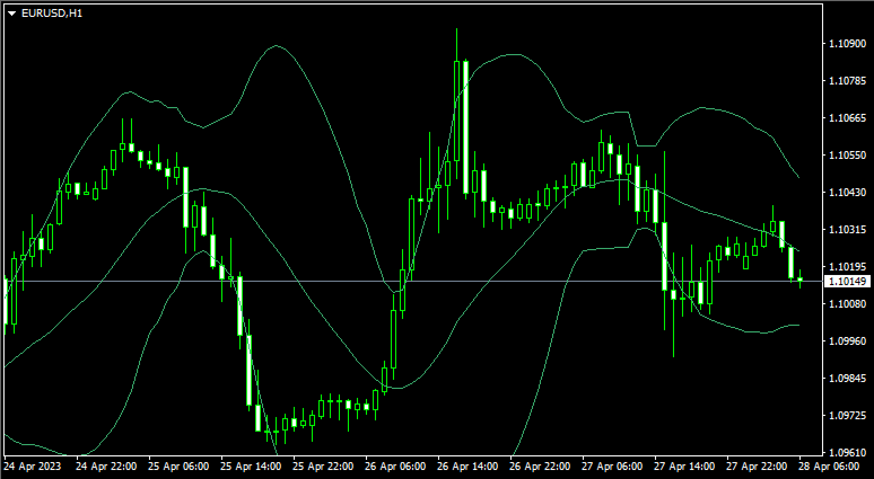Click the 1.10080 price axis label

[x=847, y=304]
